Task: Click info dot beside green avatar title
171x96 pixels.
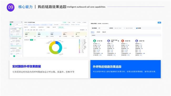Action: tap(102, 41)
